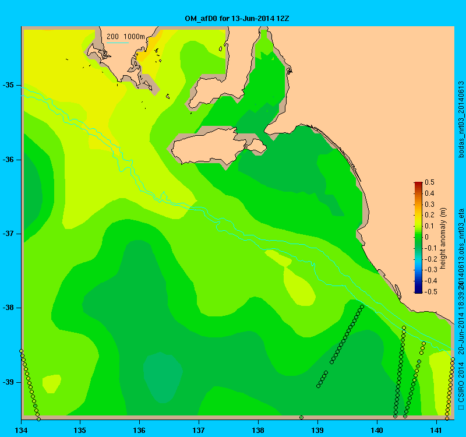
Task: Click the vertical "20-Jun-2014" timestamp text
Action: (x=461, y=333)
